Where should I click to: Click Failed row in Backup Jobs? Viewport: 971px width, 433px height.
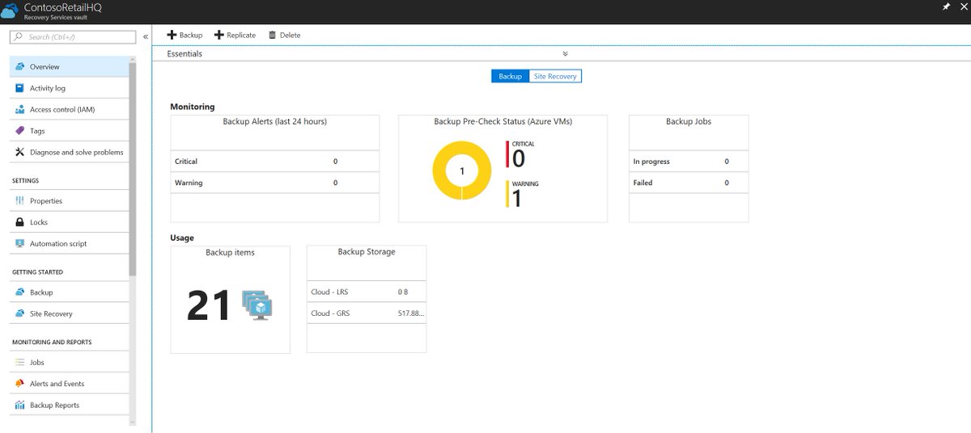689,183
